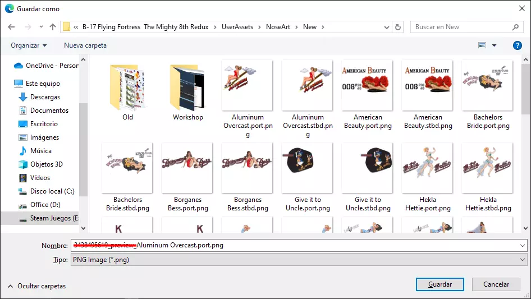Open the Organizar menu
The height and width of the screenshot is (299, 531).
click(x=29, y=45)
